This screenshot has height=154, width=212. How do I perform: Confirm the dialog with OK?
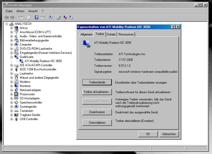[148, 134]
